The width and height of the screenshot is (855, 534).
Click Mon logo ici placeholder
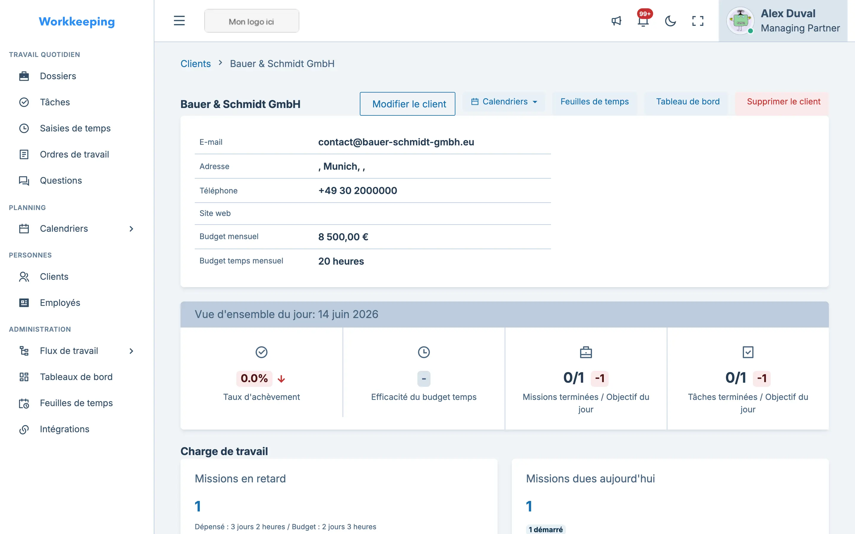251,21
